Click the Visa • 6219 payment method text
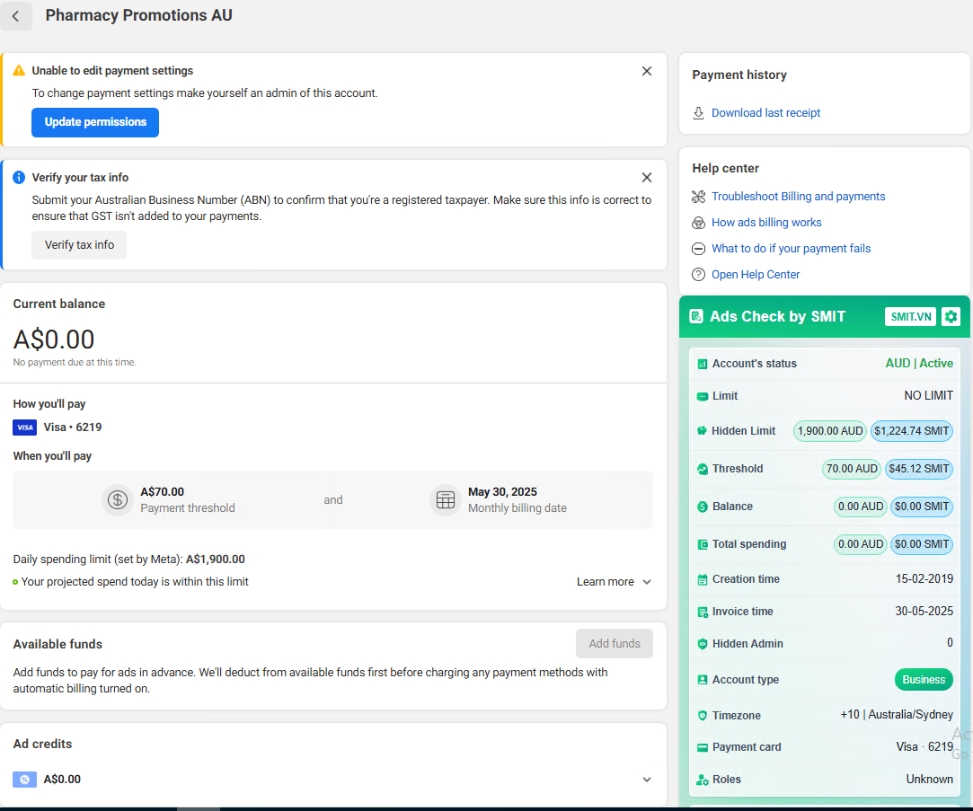973x811 pixels. (x=73, y=428)
